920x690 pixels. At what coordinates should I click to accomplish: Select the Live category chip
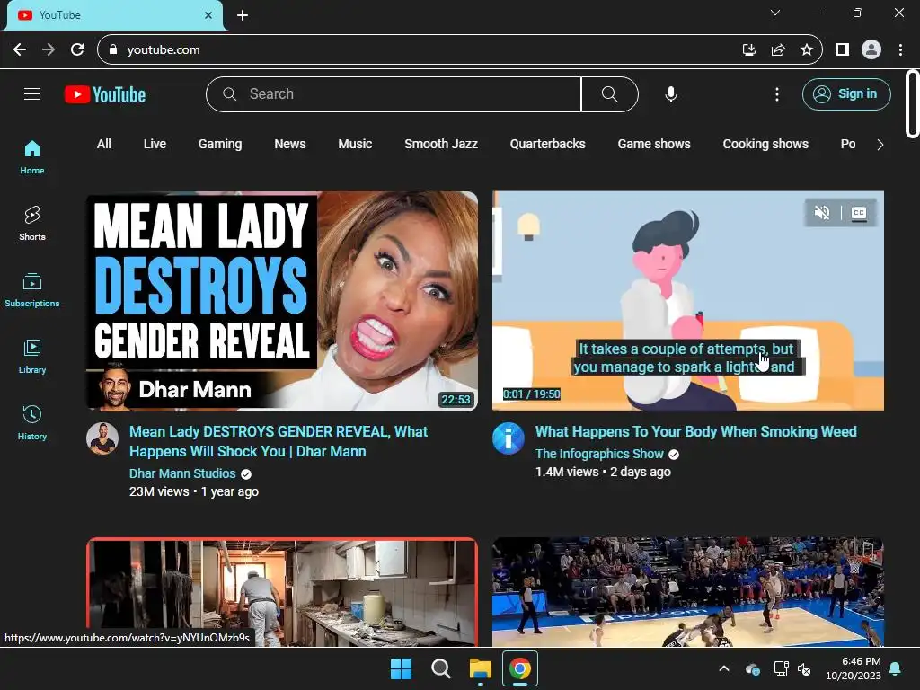(155, 144)
